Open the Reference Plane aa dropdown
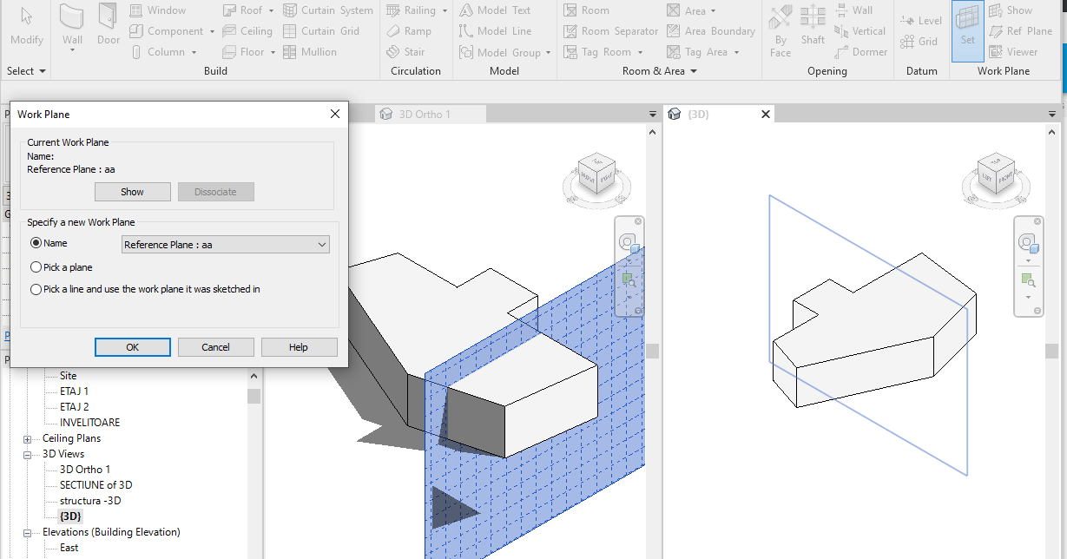The image size is (1067, 559). point(321,244)
